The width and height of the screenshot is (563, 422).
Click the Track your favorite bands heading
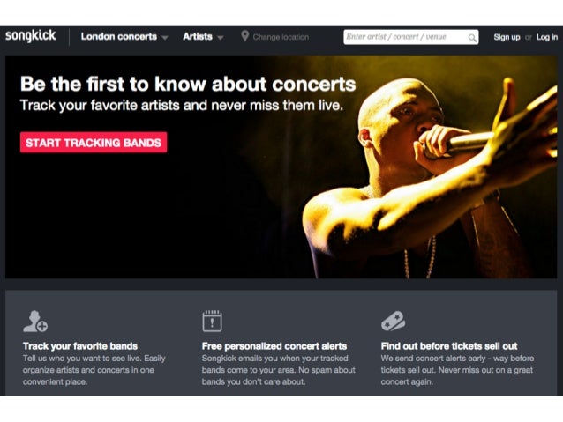click(80, 346)
